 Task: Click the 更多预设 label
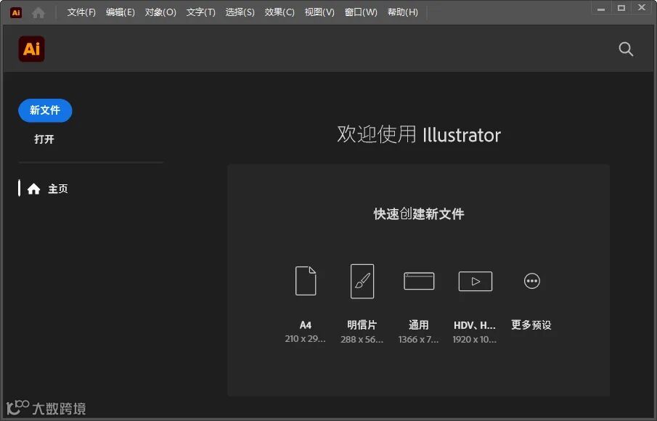click(531, 325)
